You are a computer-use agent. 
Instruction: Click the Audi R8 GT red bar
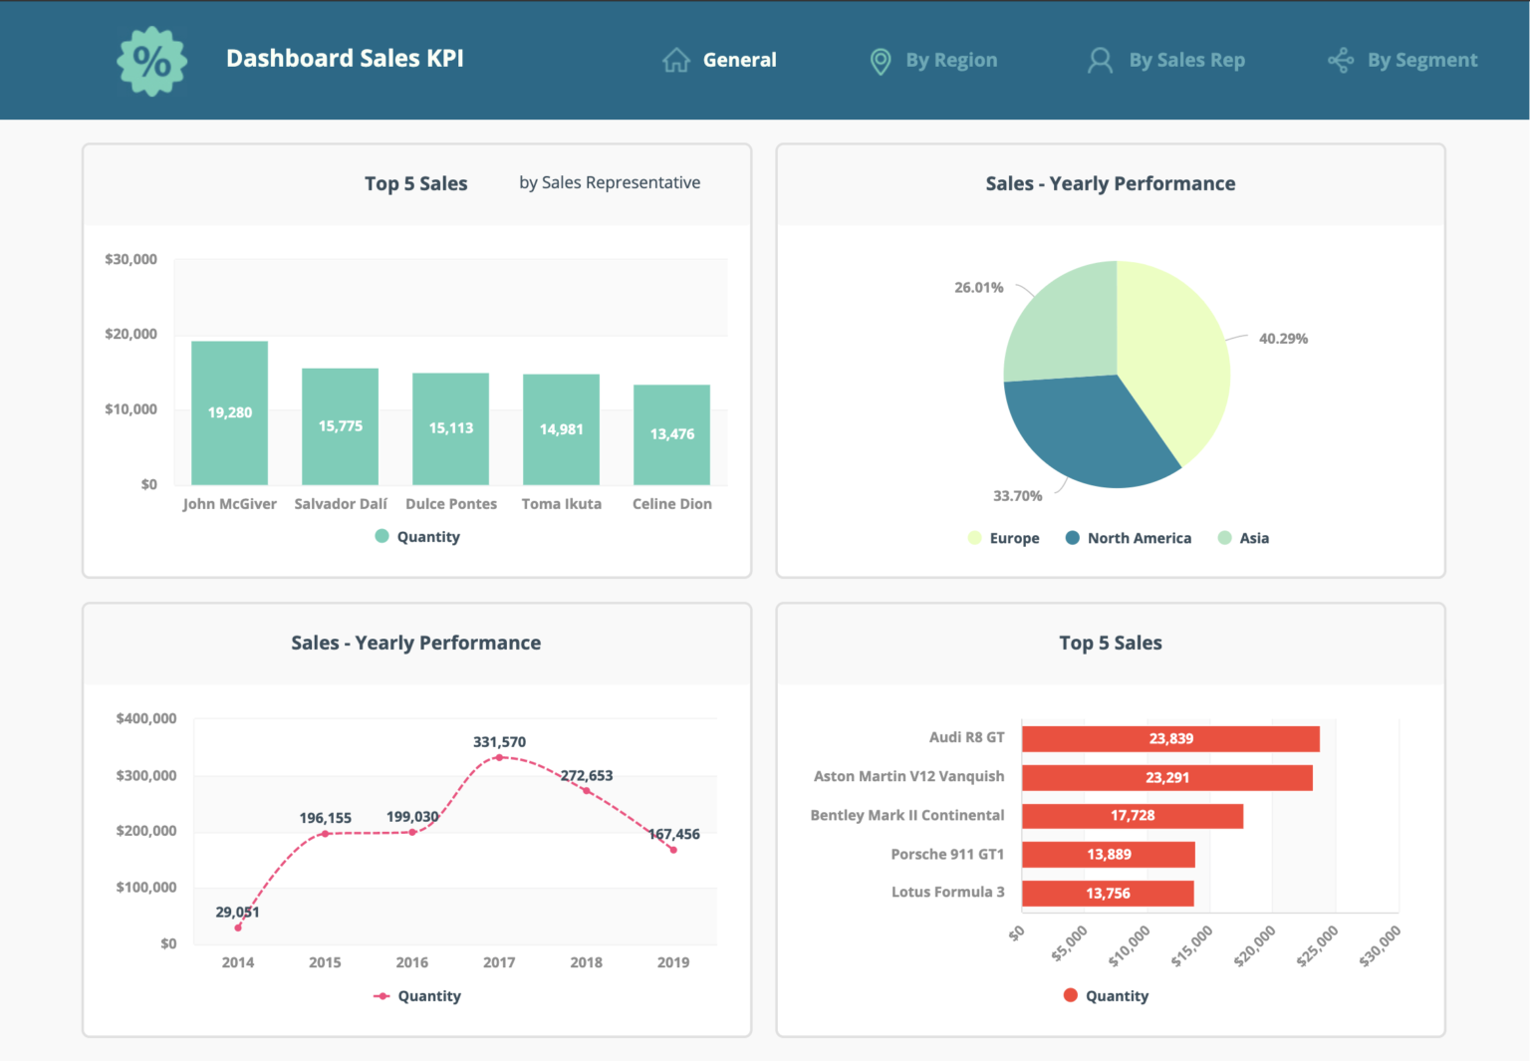tap(1170, 738)
